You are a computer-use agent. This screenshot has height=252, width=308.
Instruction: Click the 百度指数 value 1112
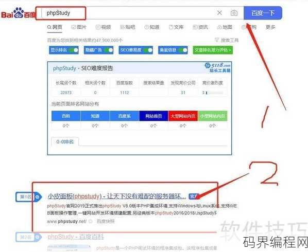[x=125, y=93]
